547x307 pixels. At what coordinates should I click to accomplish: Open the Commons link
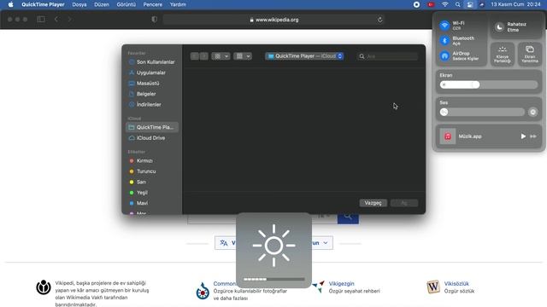tap(225, 284)
